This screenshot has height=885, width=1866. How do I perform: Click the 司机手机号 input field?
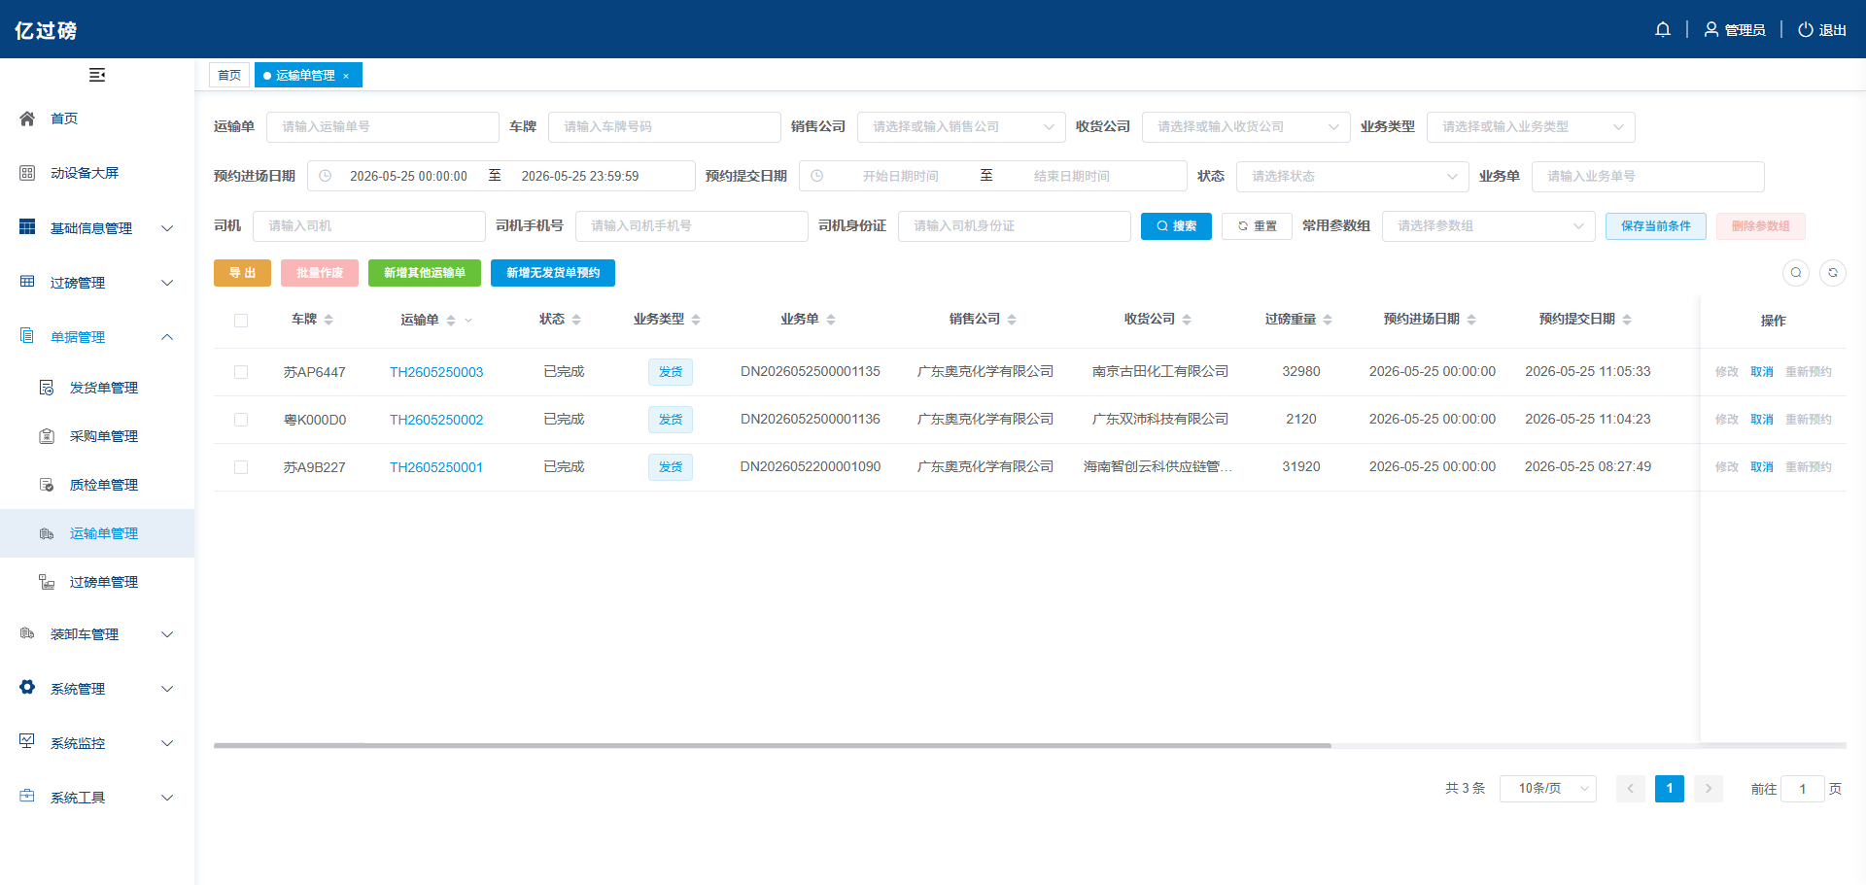point(692,226)
